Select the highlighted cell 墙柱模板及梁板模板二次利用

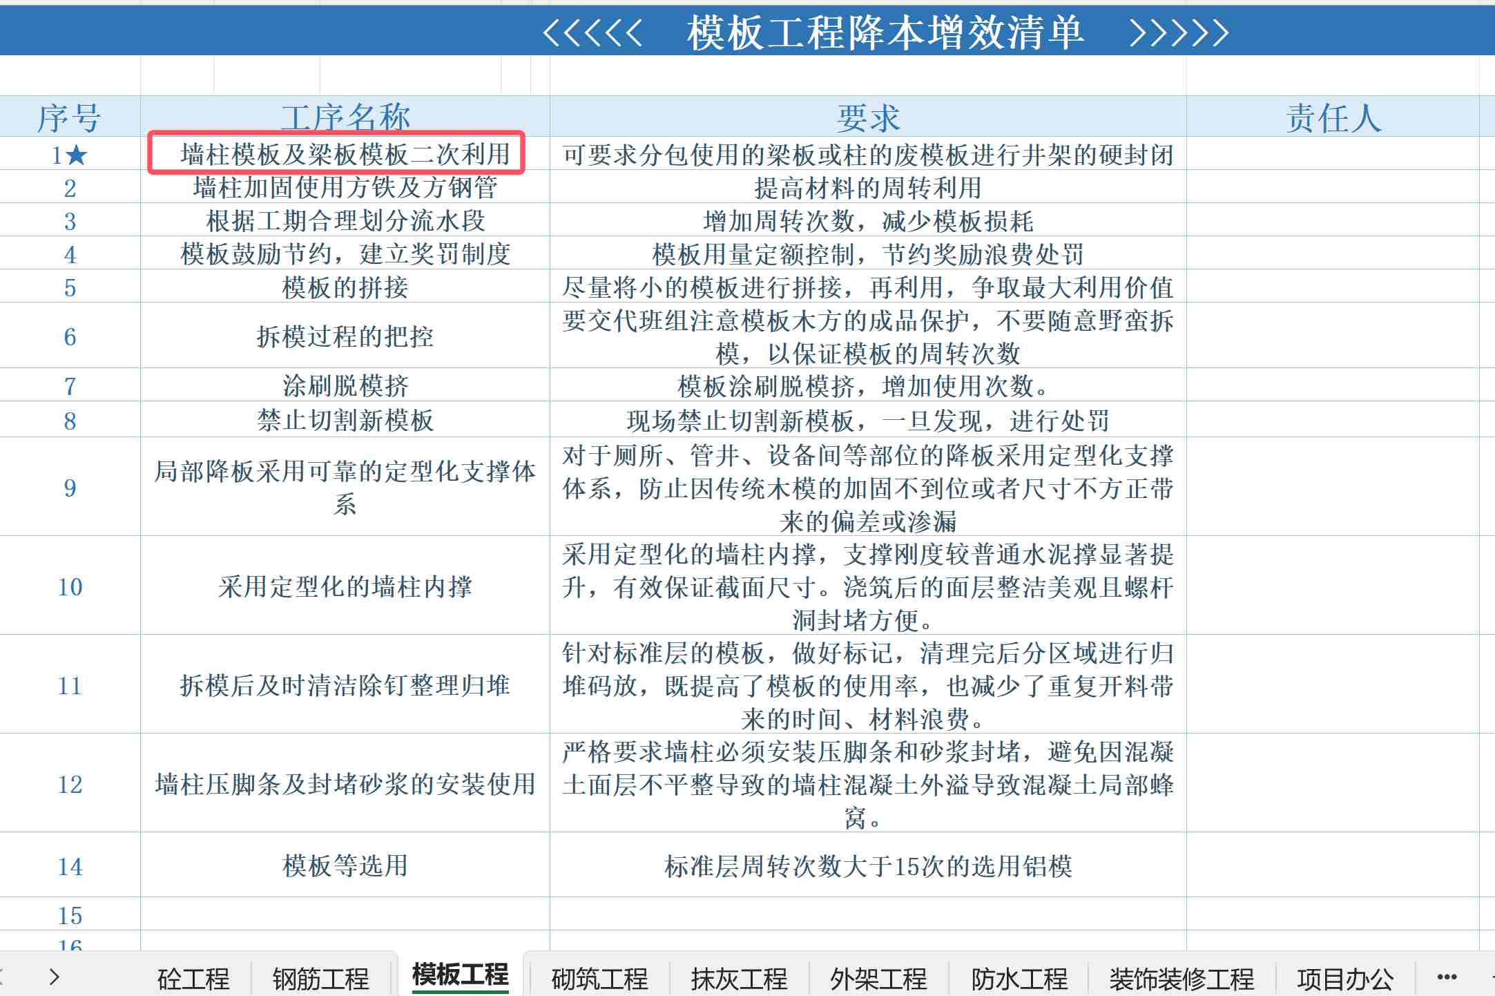tap(345, 153)
